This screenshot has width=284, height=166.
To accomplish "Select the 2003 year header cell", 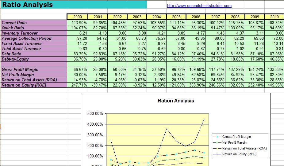I will point(137,17).
